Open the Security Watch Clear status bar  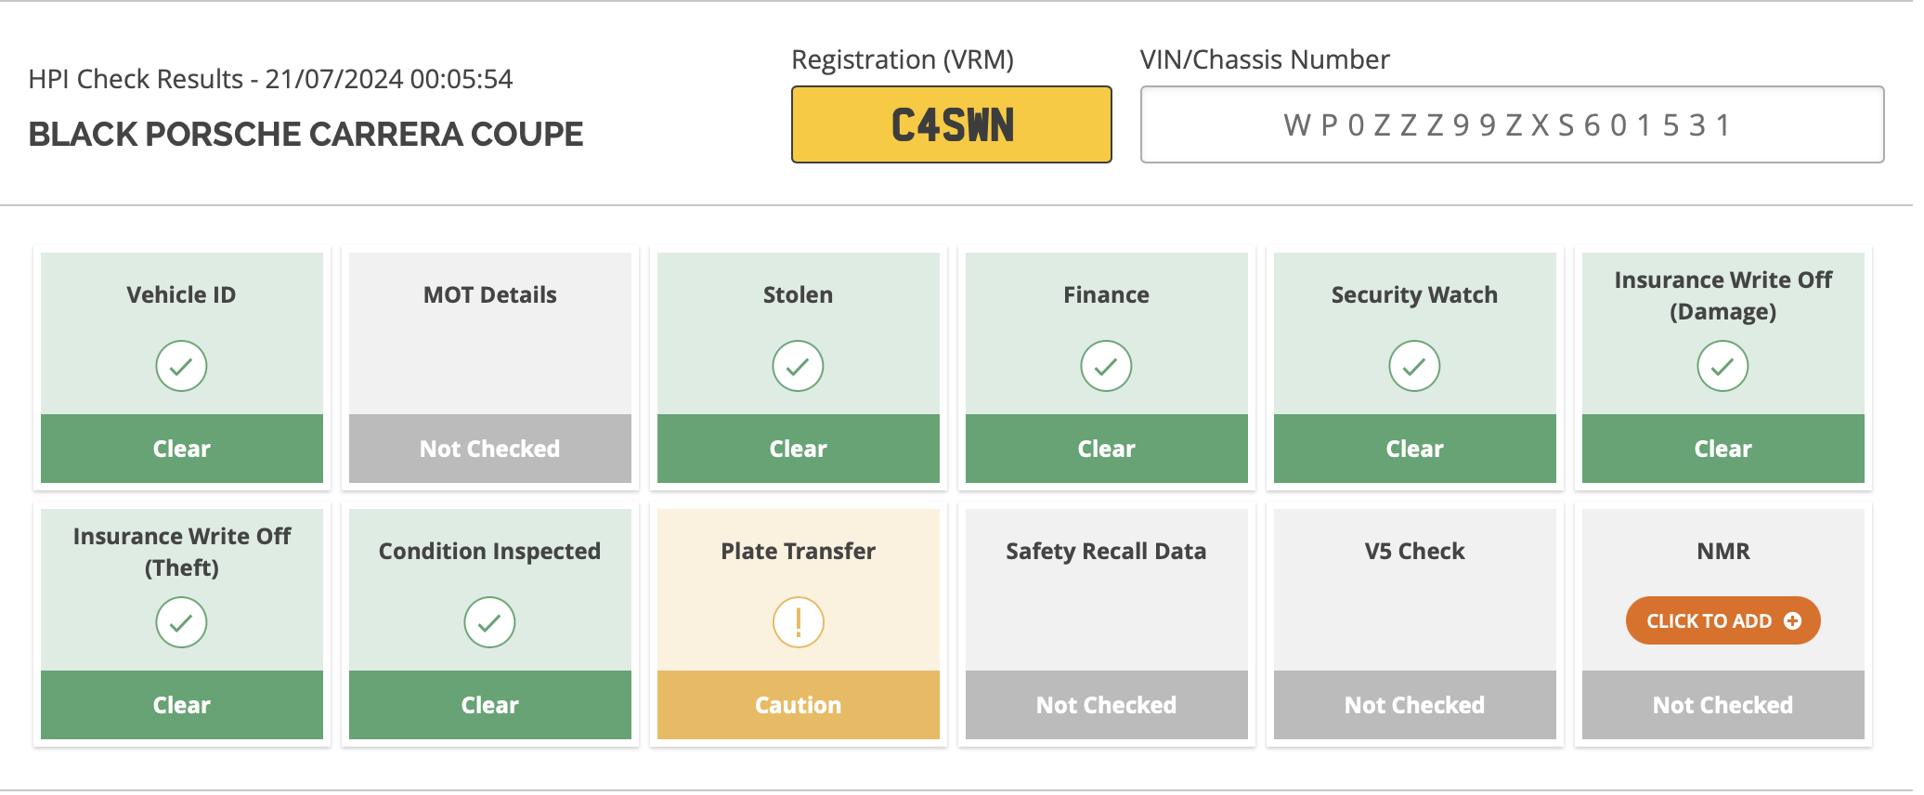coord(1415,449)
